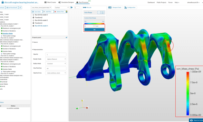Select model_1 mesh in project tree
The width and height of the screenshot is (203, 122).
(x=4, y=14)
